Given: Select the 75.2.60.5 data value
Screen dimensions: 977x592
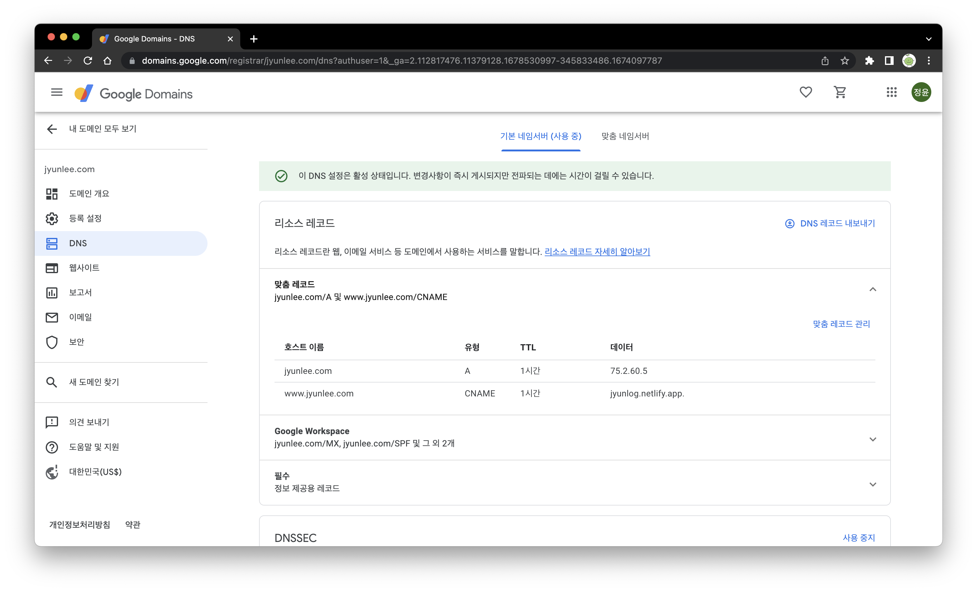Looking at the screenshot, I should point(628,371).
